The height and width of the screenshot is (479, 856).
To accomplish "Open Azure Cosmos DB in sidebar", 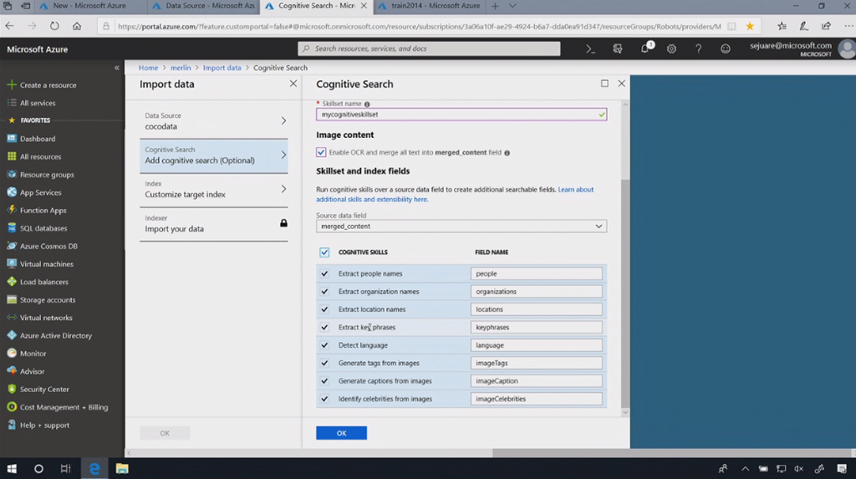I will point(48,247).
